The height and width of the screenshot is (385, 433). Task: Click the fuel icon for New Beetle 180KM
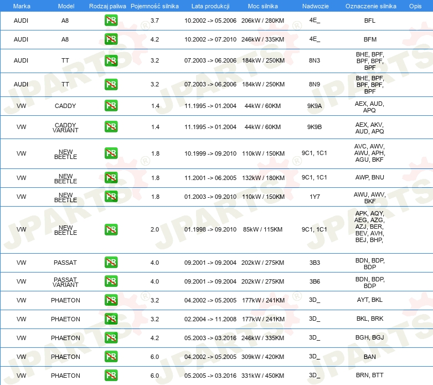coord(111,178)
